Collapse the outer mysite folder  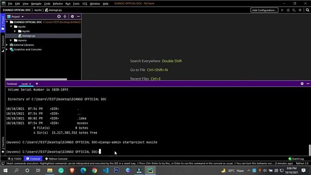pyautogui.click(x=11, y=27)
